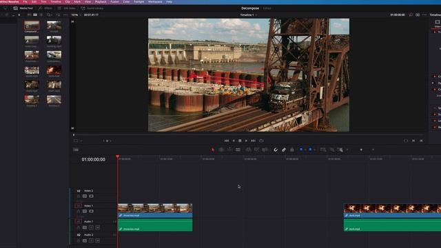Choose the Trim Edit mode tool
The height and width of the screenshot is (248, 441).
coord(221,149)
